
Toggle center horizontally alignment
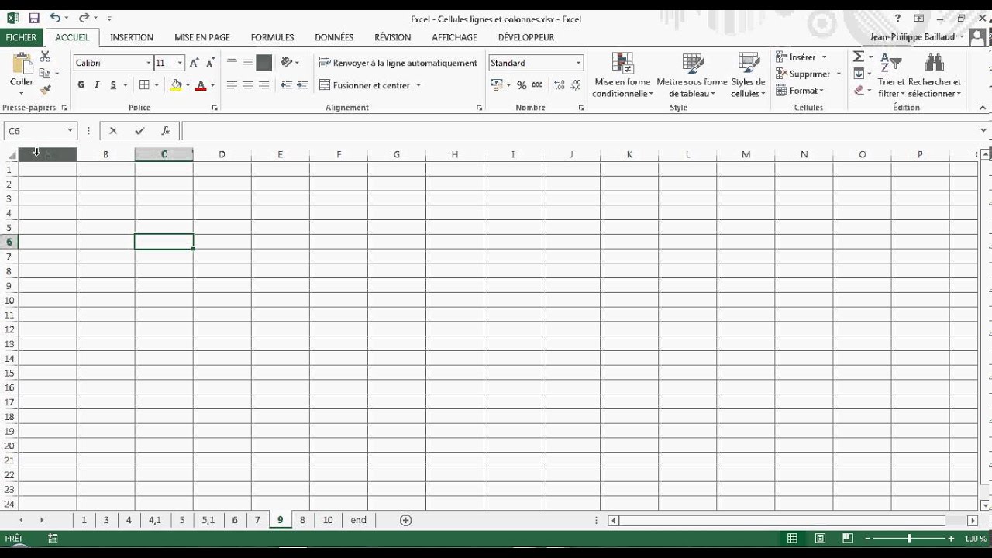coord(248,85)
